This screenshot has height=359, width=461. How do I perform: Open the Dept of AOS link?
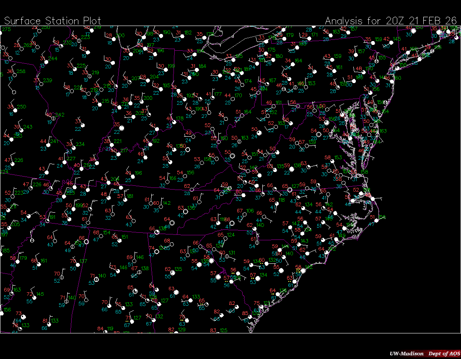[443, 354]
